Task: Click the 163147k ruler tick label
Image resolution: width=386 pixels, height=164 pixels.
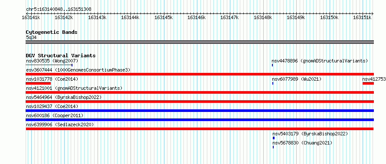Action: pyautogui.click(x=230, y=17)
